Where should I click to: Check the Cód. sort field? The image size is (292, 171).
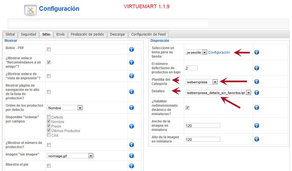pyautogui.click(x=49, y=135)
